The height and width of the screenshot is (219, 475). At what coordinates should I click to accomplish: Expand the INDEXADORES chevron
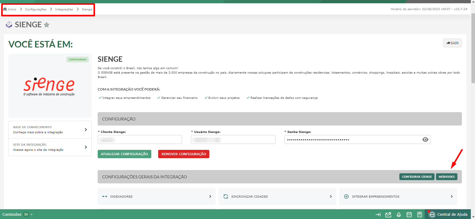pyautogui.click(x=210, y=196)
